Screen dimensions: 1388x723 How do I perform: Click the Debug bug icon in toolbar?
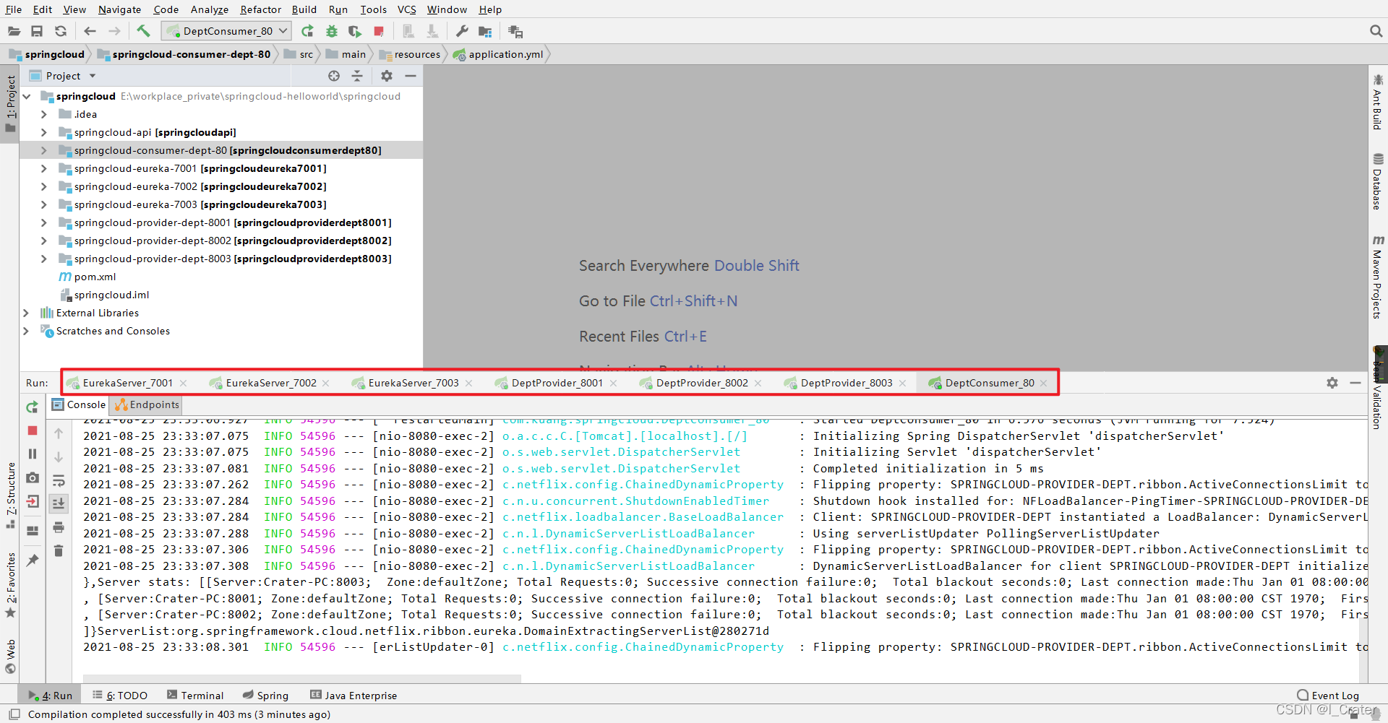[332, 31]
